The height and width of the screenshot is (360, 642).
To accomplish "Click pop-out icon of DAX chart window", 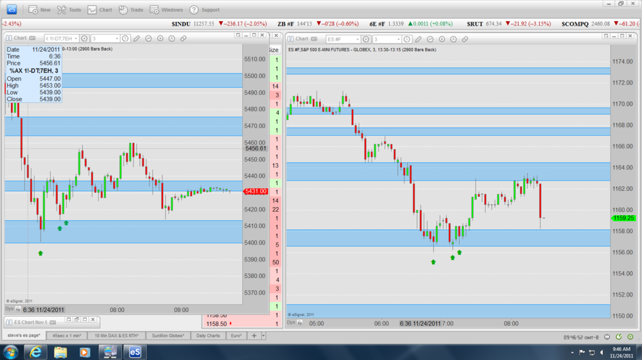I will click(x=238, y=35).
